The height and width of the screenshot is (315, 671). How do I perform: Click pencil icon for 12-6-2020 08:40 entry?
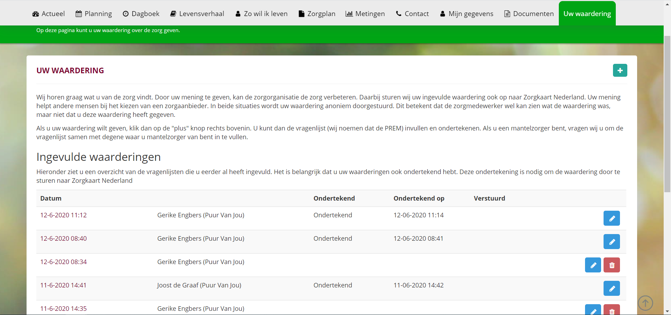click(x=611, y=242)
